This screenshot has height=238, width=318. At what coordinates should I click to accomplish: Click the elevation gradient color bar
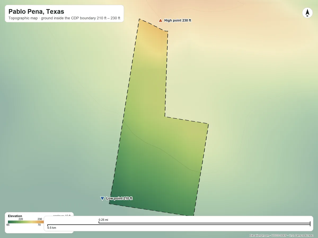26,222
